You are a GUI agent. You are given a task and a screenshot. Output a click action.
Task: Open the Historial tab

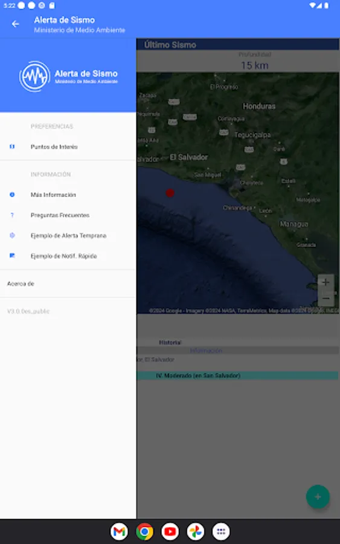tap(170, 343)
